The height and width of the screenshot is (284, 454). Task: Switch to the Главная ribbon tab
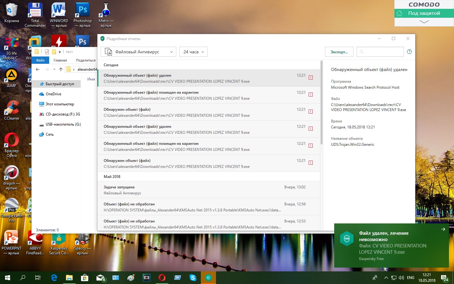pos(60,60)
